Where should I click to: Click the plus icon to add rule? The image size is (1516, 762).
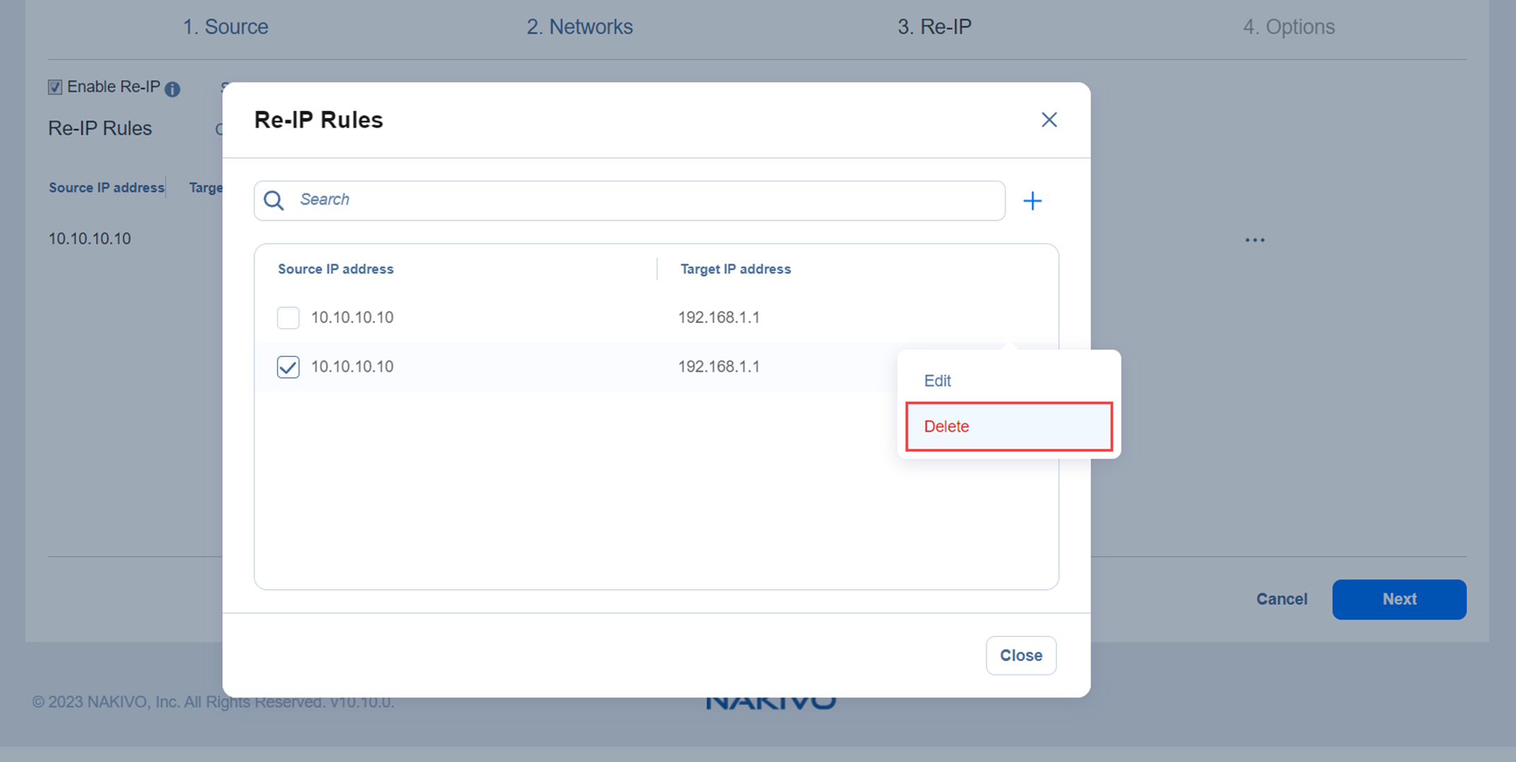[x=1032, y=201]
